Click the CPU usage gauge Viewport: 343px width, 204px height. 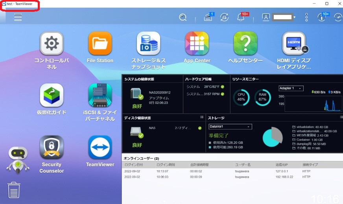pyautogui.click(x=241, y=97)
